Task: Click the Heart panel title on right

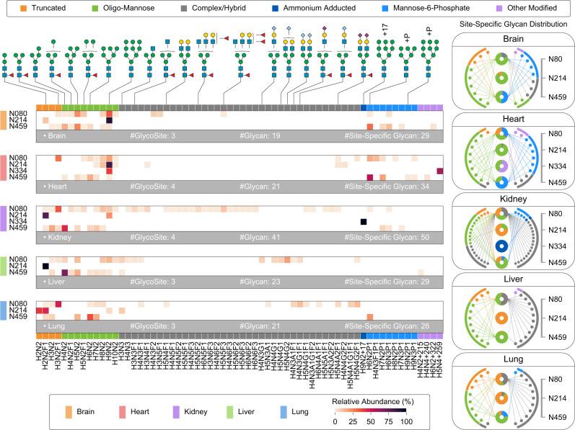Action: pyautogui.click(x=513, y=119)
